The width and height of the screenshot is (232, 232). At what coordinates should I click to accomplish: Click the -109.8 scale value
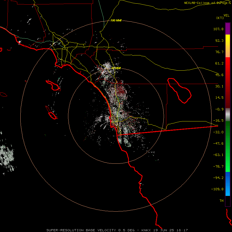click(217, 189)
